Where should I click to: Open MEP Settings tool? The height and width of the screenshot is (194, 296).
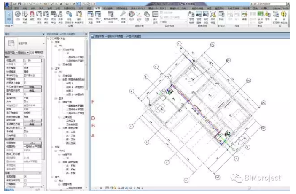coord(98,17)
